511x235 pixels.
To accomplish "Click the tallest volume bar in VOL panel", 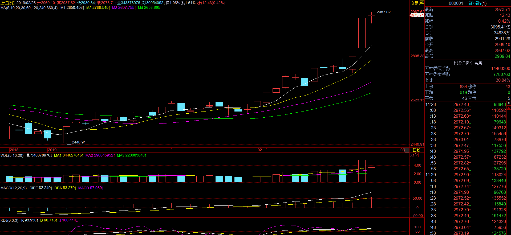I will click(362, 171).
